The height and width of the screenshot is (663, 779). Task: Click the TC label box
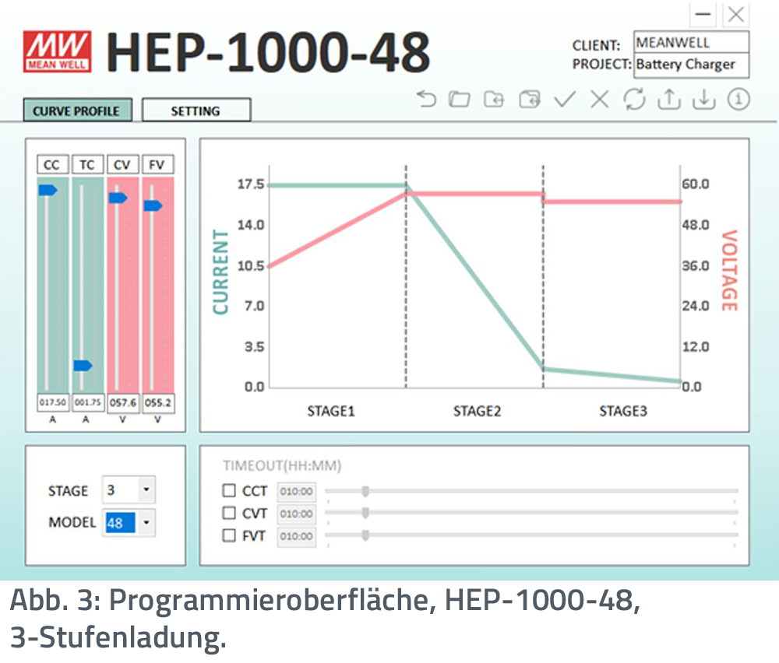87,165
